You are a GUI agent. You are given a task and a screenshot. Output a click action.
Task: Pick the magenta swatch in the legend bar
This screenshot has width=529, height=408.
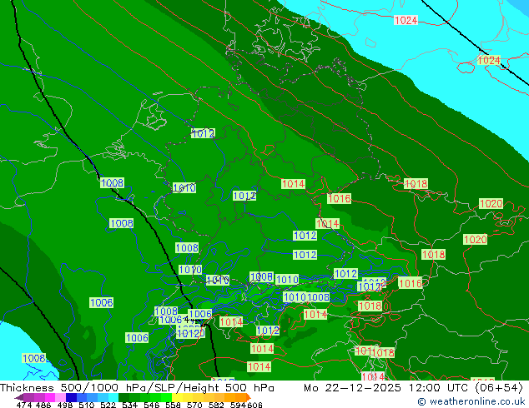click(50, 397)
